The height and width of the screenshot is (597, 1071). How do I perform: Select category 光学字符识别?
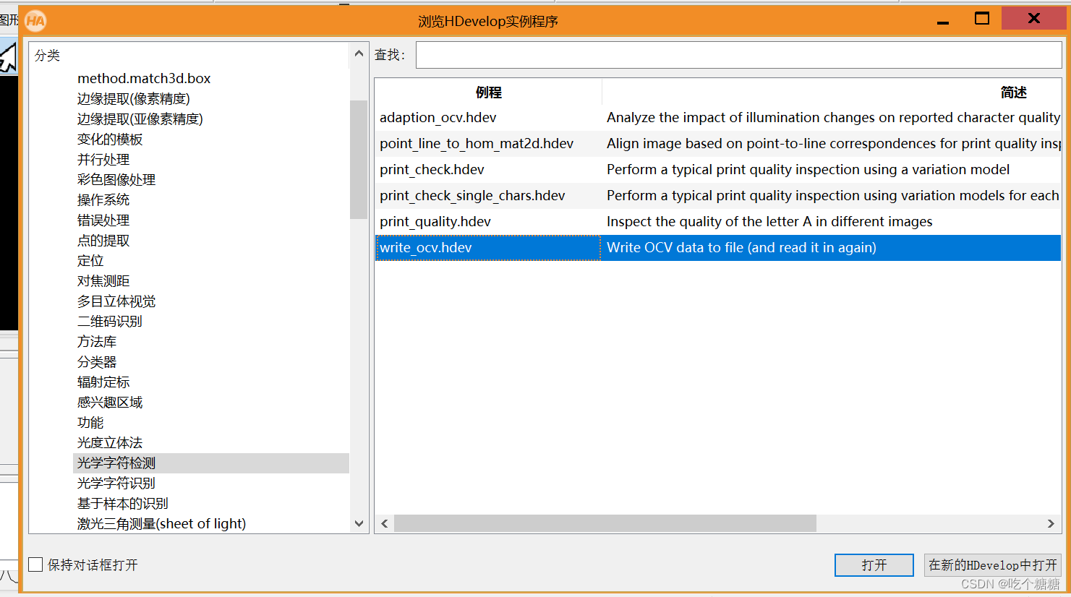(x=116, y=483)
